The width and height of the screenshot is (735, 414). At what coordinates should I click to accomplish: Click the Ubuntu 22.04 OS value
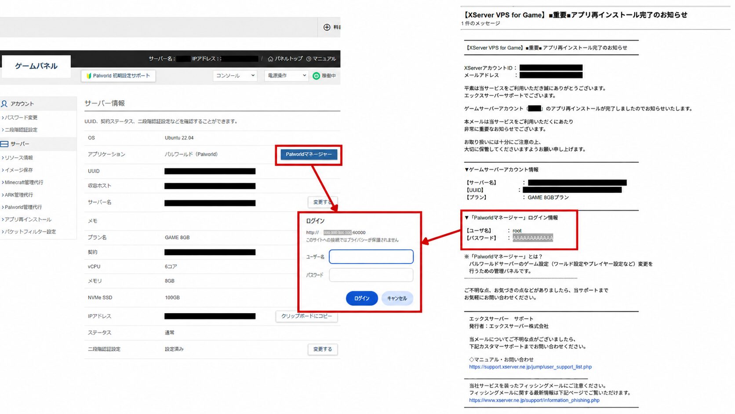179,138
